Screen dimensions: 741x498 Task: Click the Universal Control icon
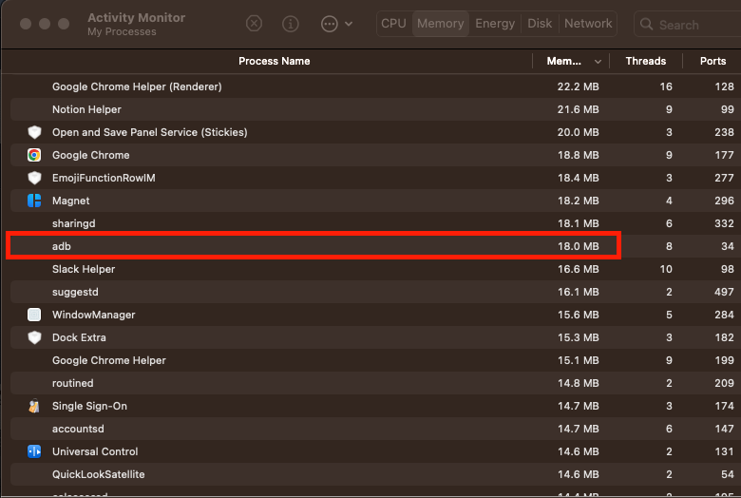(34, 451)
